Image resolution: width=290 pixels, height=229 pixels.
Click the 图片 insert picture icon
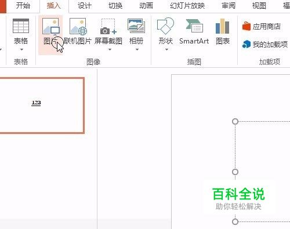51,26
